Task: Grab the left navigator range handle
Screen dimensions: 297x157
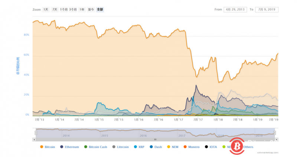Action: (36, 133)
